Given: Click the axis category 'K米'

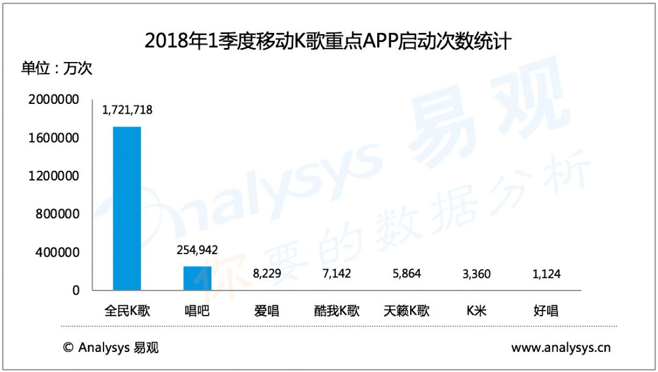Looking at the screenshot, I should click(476, 311).
